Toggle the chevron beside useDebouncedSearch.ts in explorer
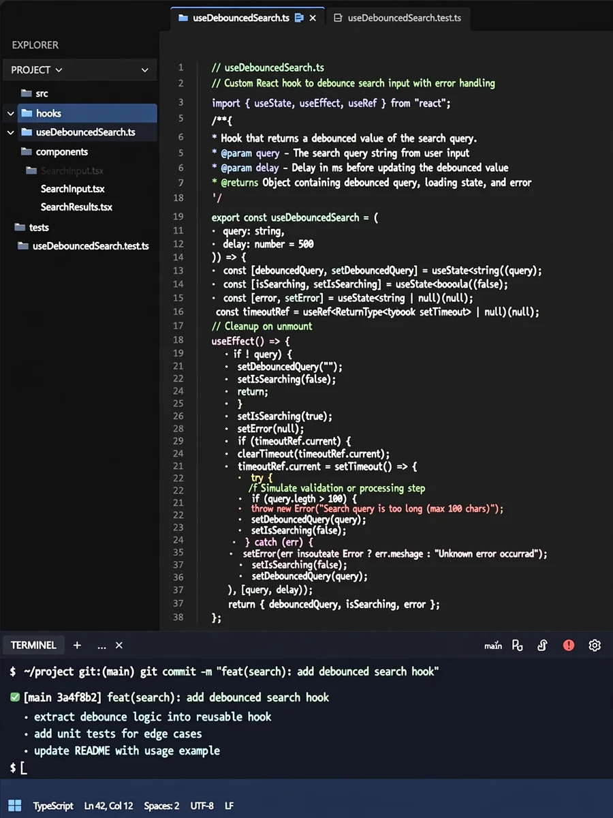613x818 pixels. point(10,132)
